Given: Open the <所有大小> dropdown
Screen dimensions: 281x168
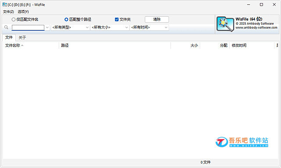Looking at the screenshot, I should coord(110,27).
